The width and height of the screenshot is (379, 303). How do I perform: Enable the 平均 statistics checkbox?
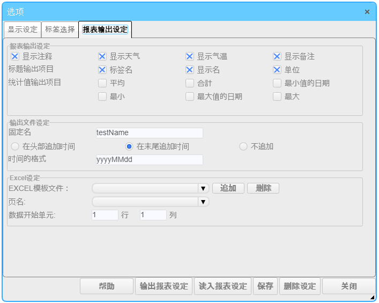click(x=102, y=83)
